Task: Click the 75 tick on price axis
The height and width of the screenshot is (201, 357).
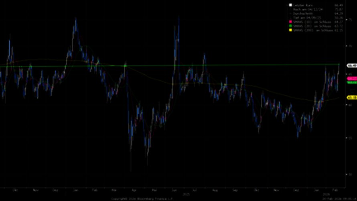Action: click(349, 19)
